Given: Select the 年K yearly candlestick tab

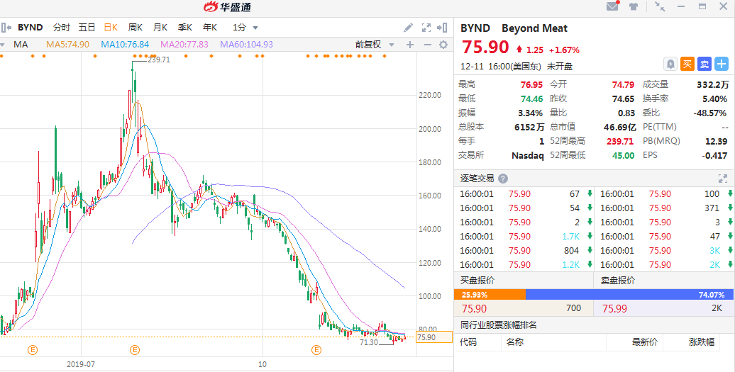Looking at the screenshot, I should 209,28.
